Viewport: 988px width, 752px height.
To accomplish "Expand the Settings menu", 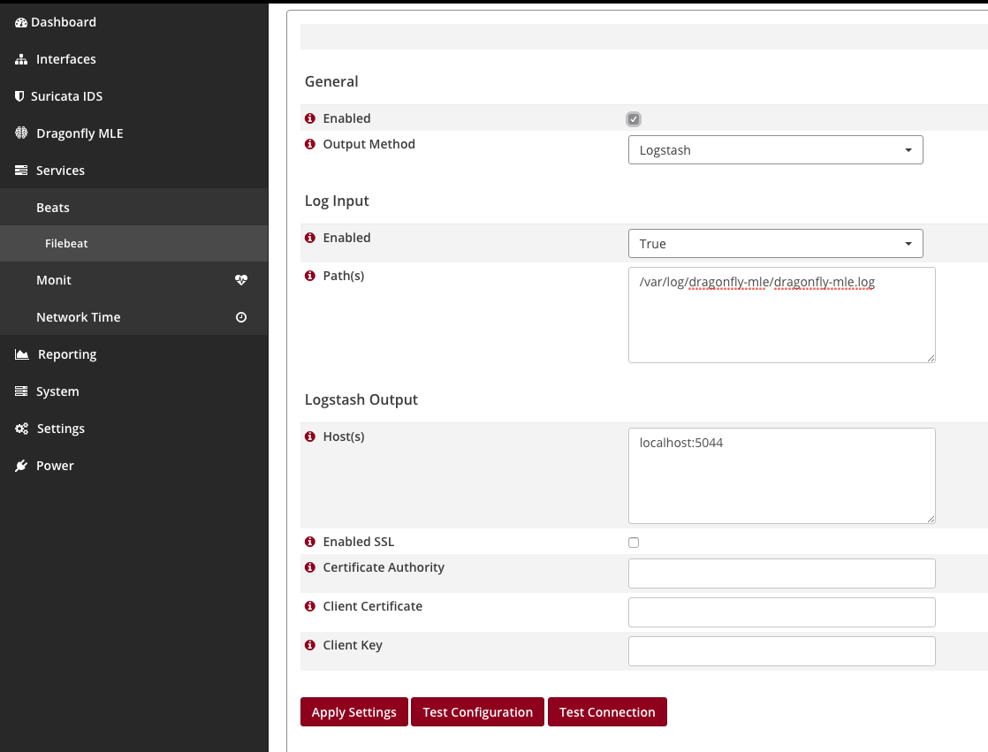I will pos(133,429).
